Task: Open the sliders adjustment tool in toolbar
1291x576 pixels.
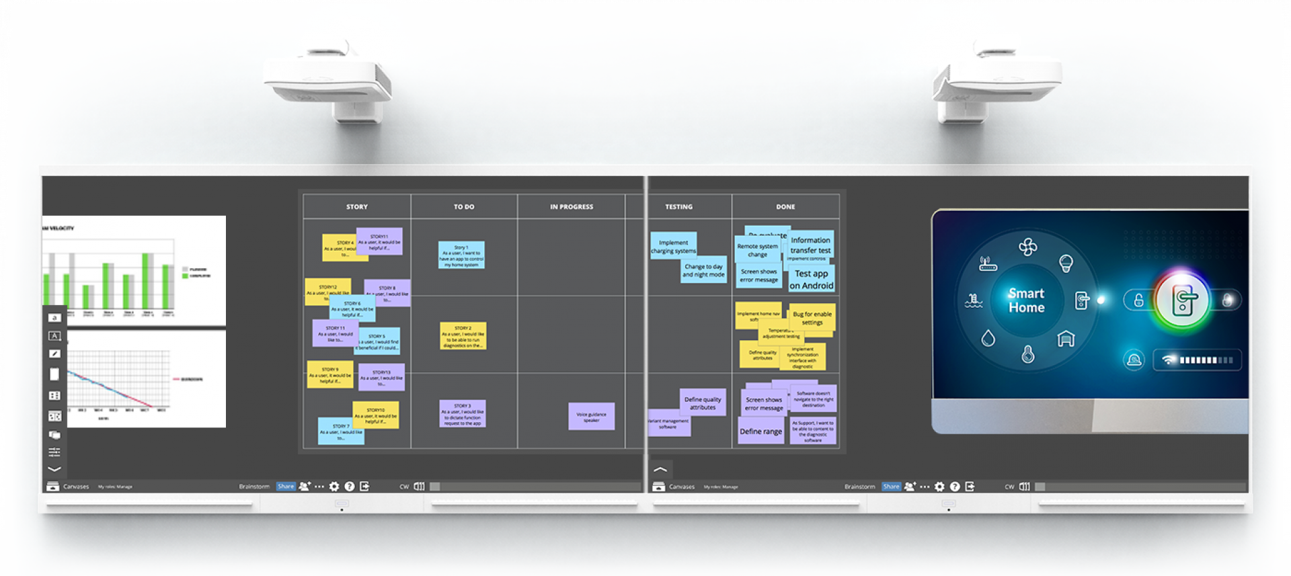Action: tap(54, 452)
